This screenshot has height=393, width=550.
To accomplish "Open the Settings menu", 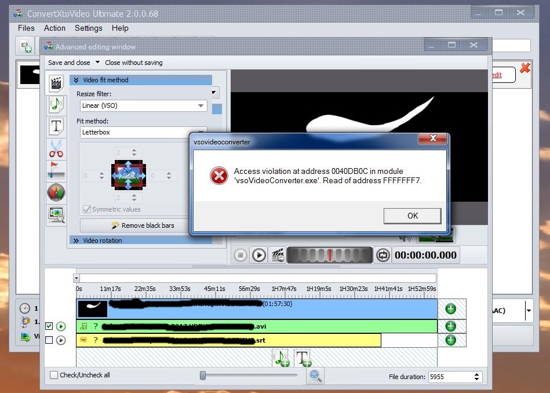I will coord(89,28).
